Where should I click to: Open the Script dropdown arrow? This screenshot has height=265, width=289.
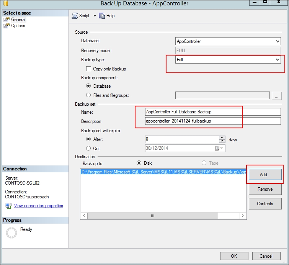point(95,16)
